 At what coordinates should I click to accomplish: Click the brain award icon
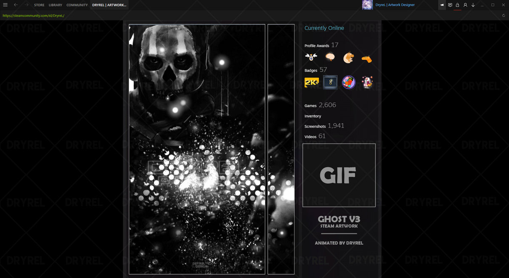click(x=330, y=57)
